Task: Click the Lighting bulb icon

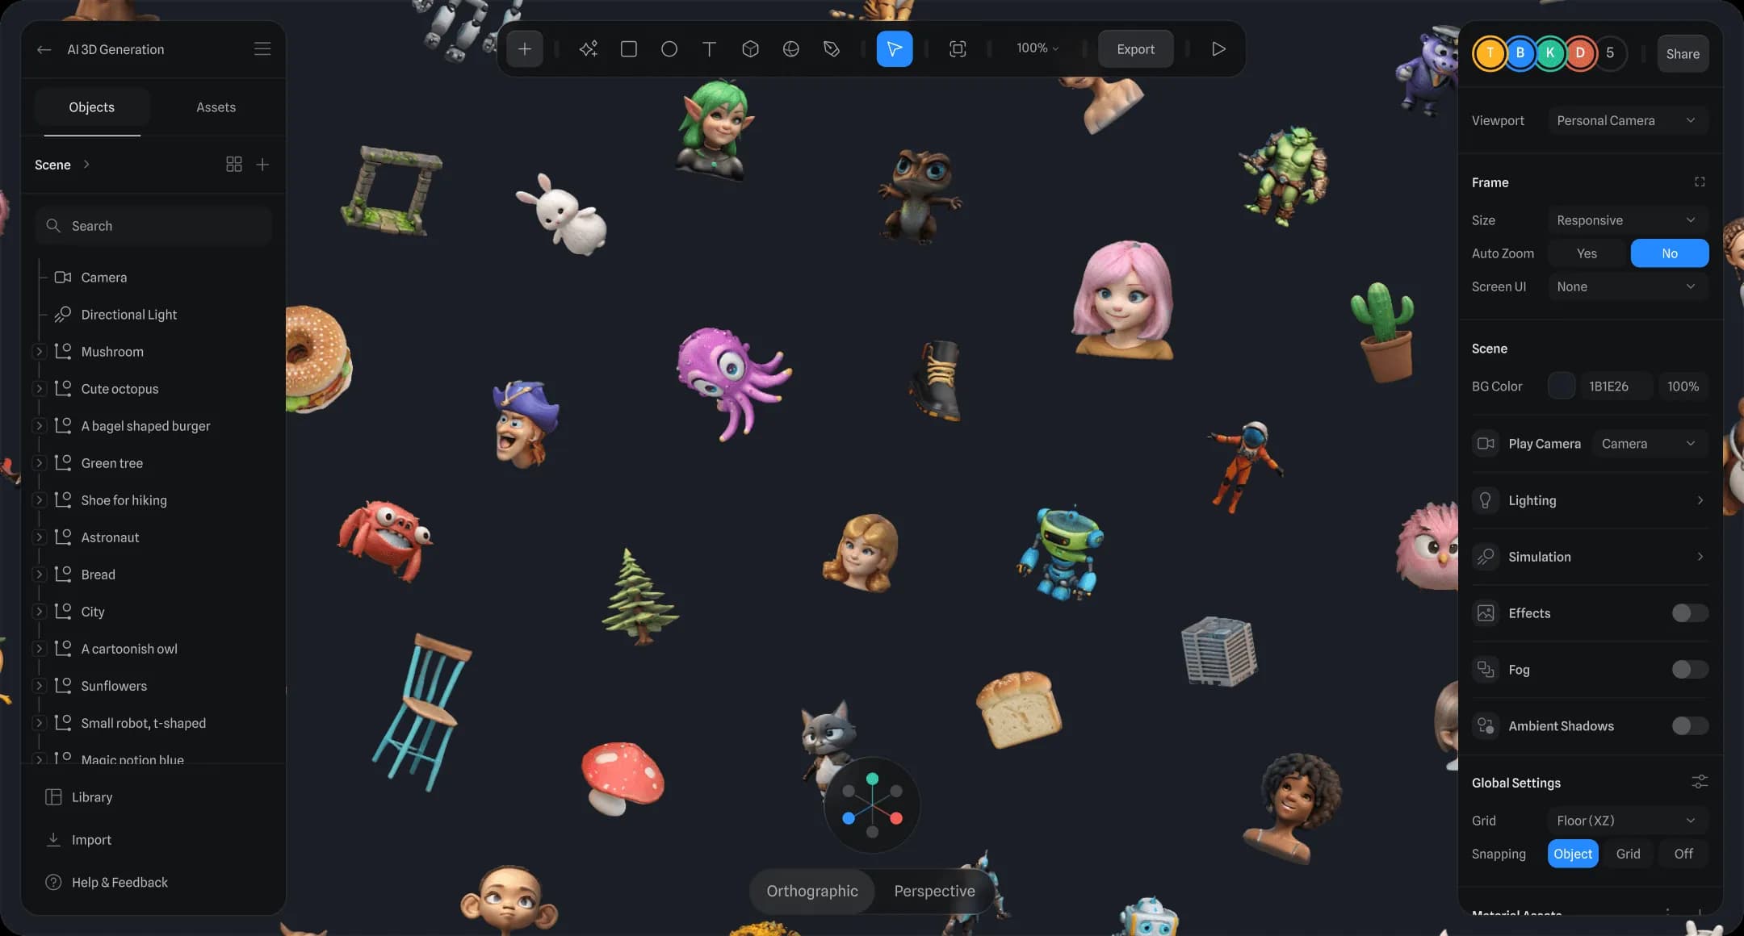Action: coord(1486,500)
